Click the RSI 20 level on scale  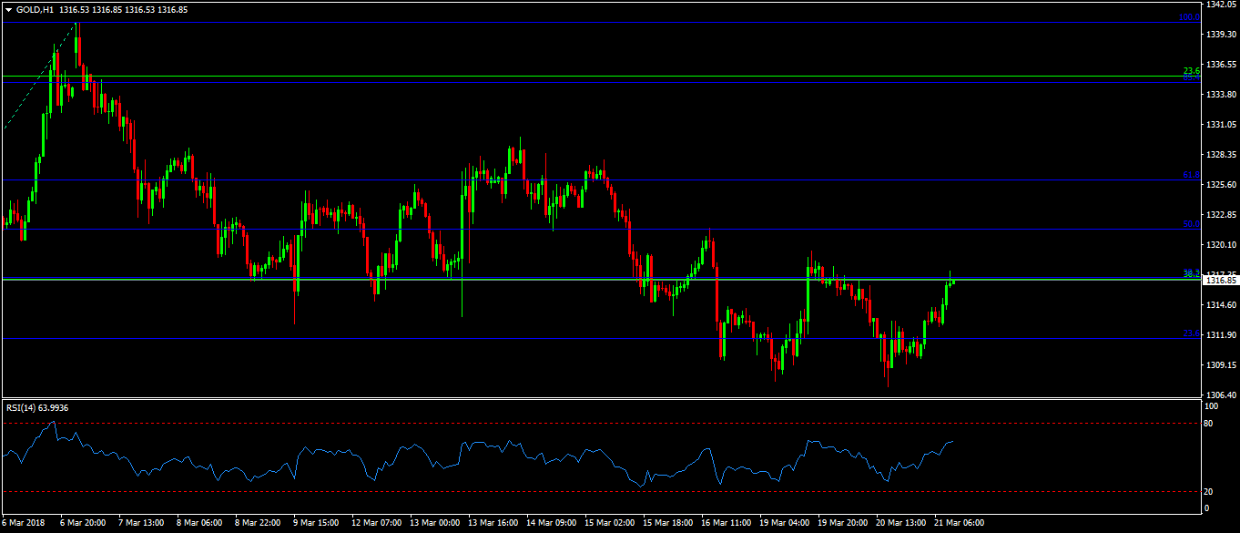coord(1208,492)
